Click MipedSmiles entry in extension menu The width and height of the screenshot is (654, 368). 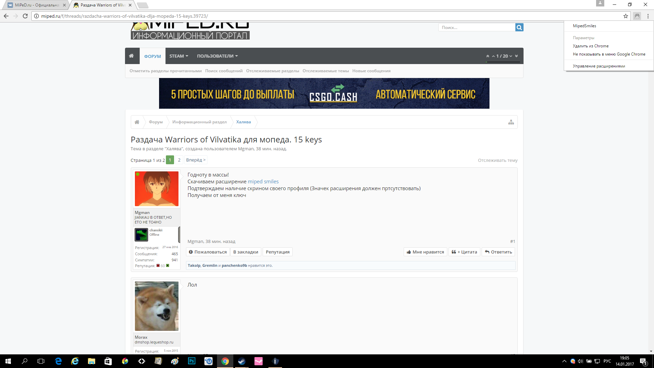tap(585, 26)
